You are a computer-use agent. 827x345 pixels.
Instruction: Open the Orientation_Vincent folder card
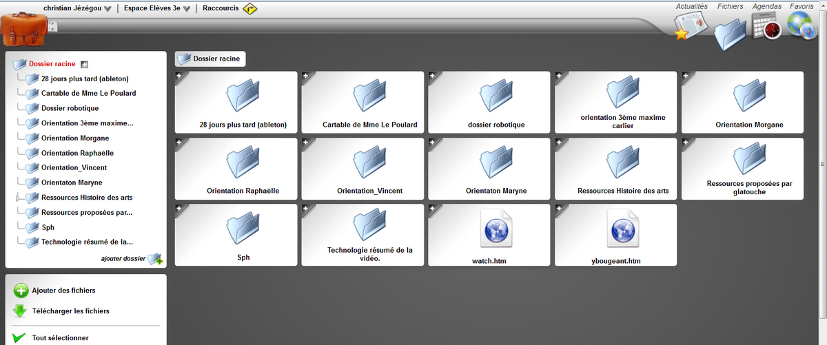[363, 168]
